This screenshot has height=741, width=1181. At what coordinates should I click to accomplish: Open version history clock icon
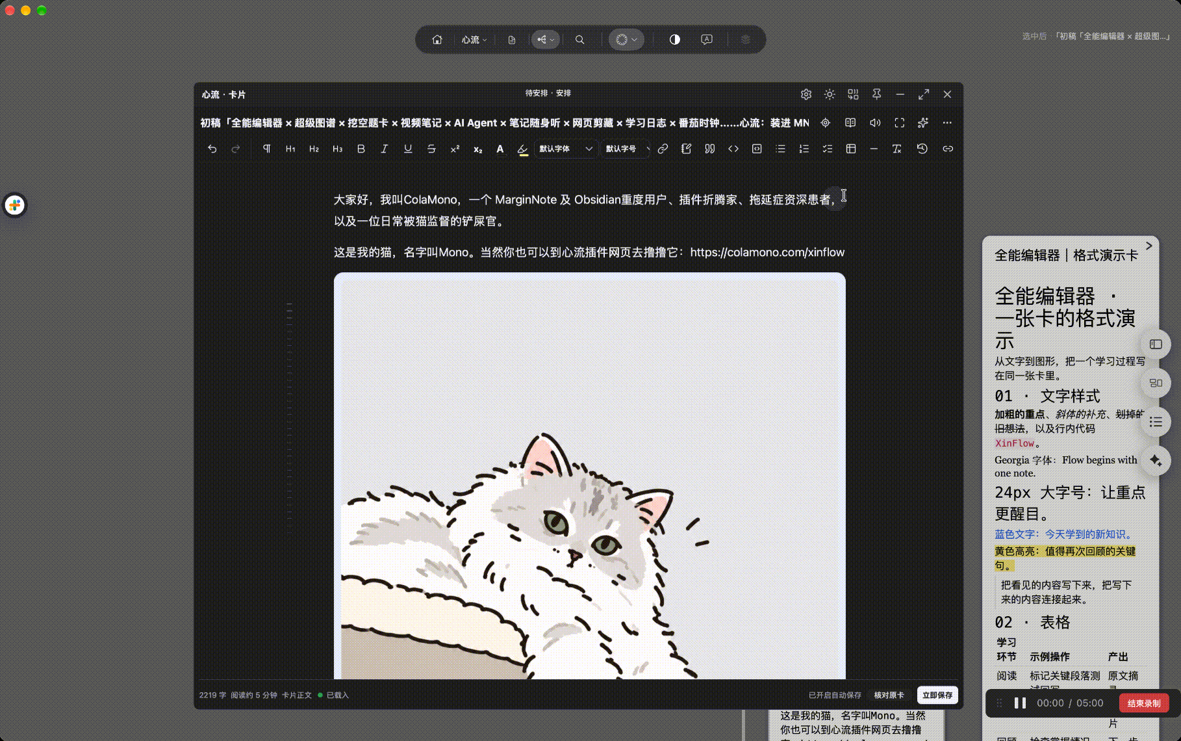(922, 149)
